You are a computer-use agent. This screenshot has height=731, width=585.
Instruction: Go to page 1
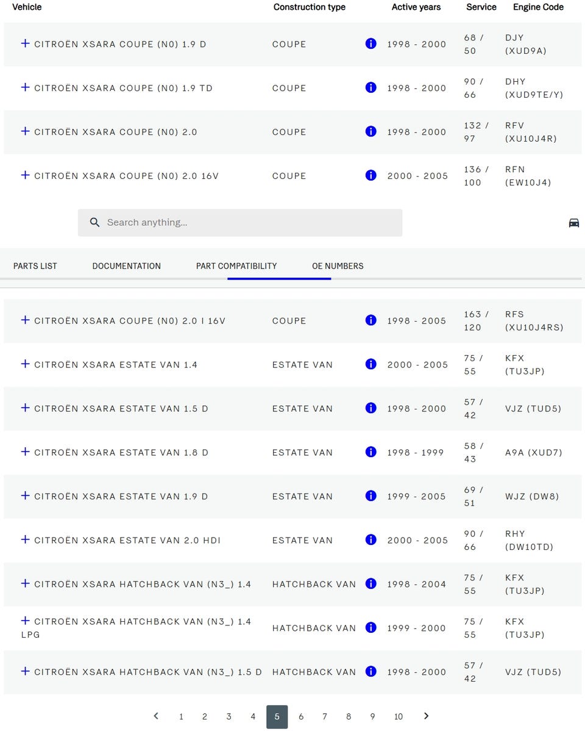coord(181,716)
